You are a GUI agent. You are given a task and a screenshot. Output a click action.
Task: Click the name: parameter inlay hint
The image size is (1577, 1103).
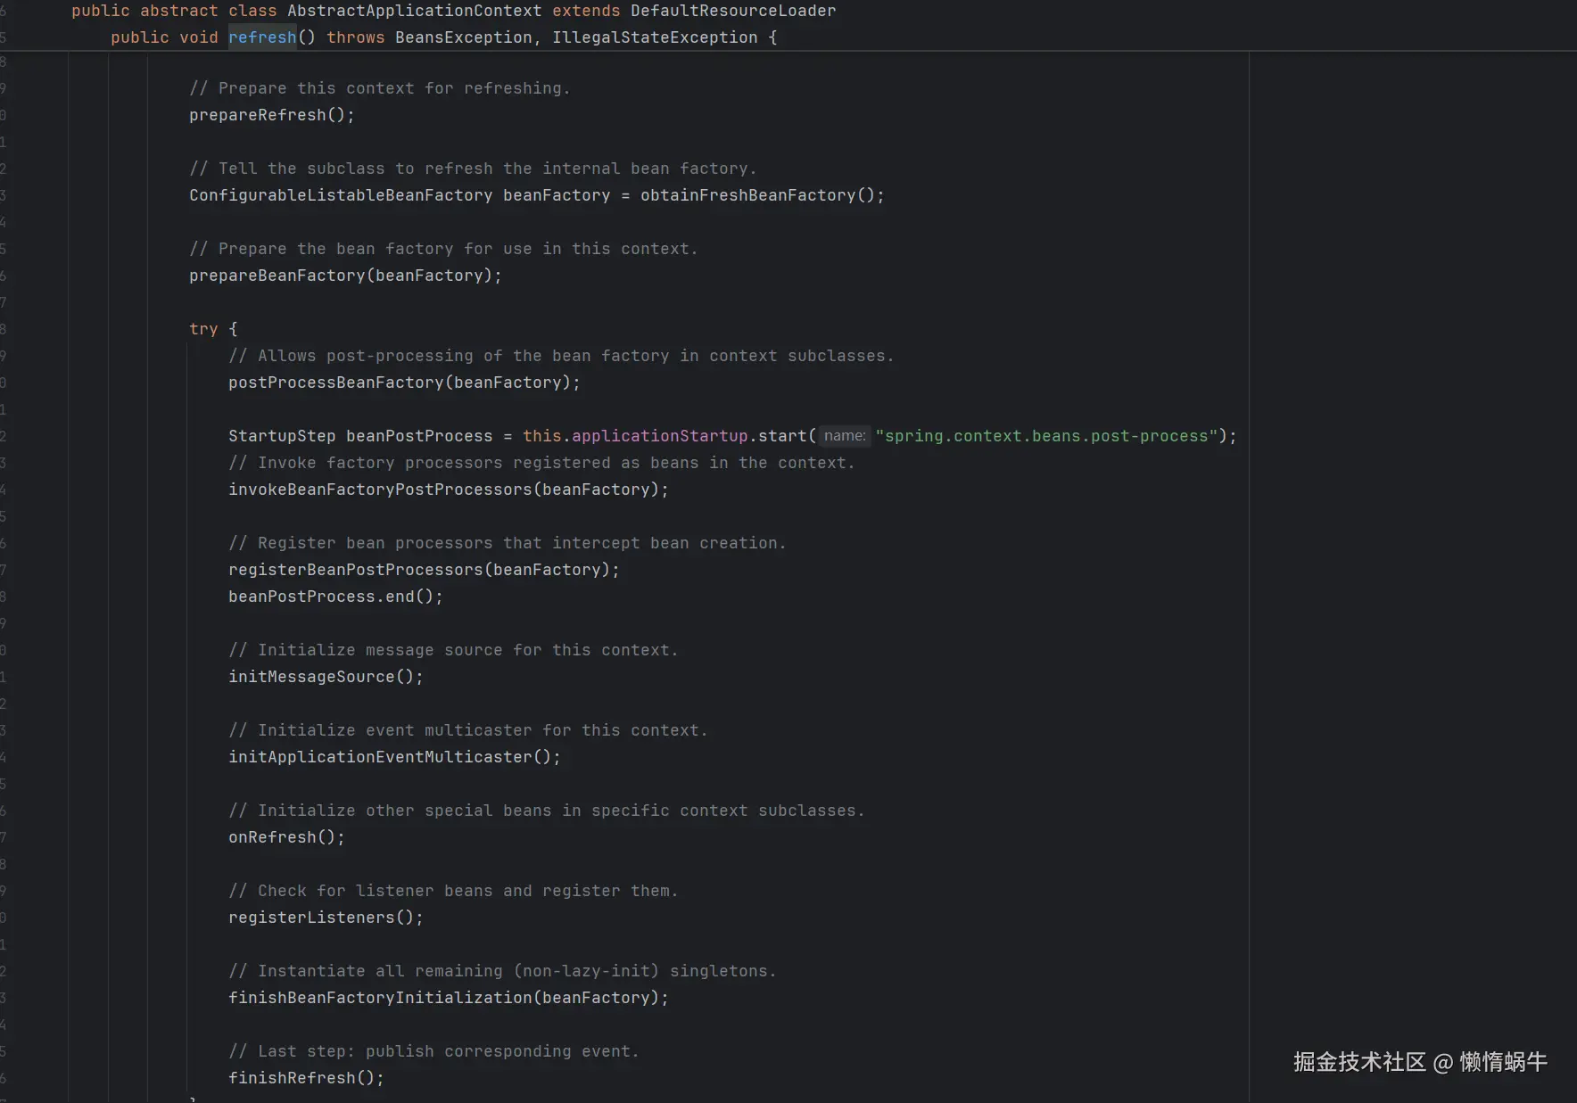[844, 436]
